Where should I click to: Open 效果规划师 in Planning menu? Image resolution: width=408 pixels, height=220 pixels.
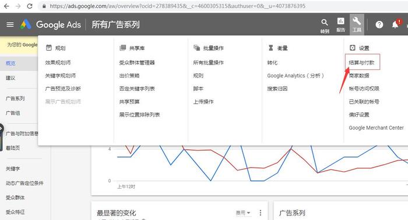point(58,63)
